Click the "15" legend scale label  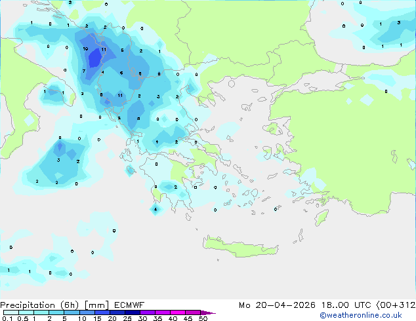97,318
